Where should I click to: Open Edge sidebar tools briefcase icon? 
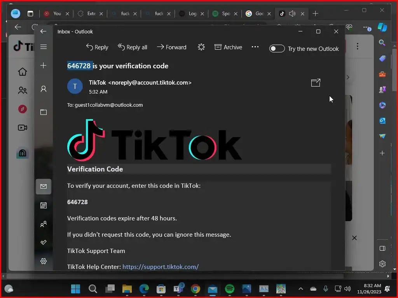coord(382,74)
